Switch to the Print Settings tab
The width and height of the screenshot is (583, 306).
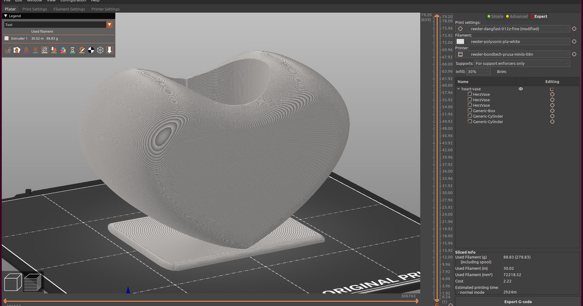point(34,9)
